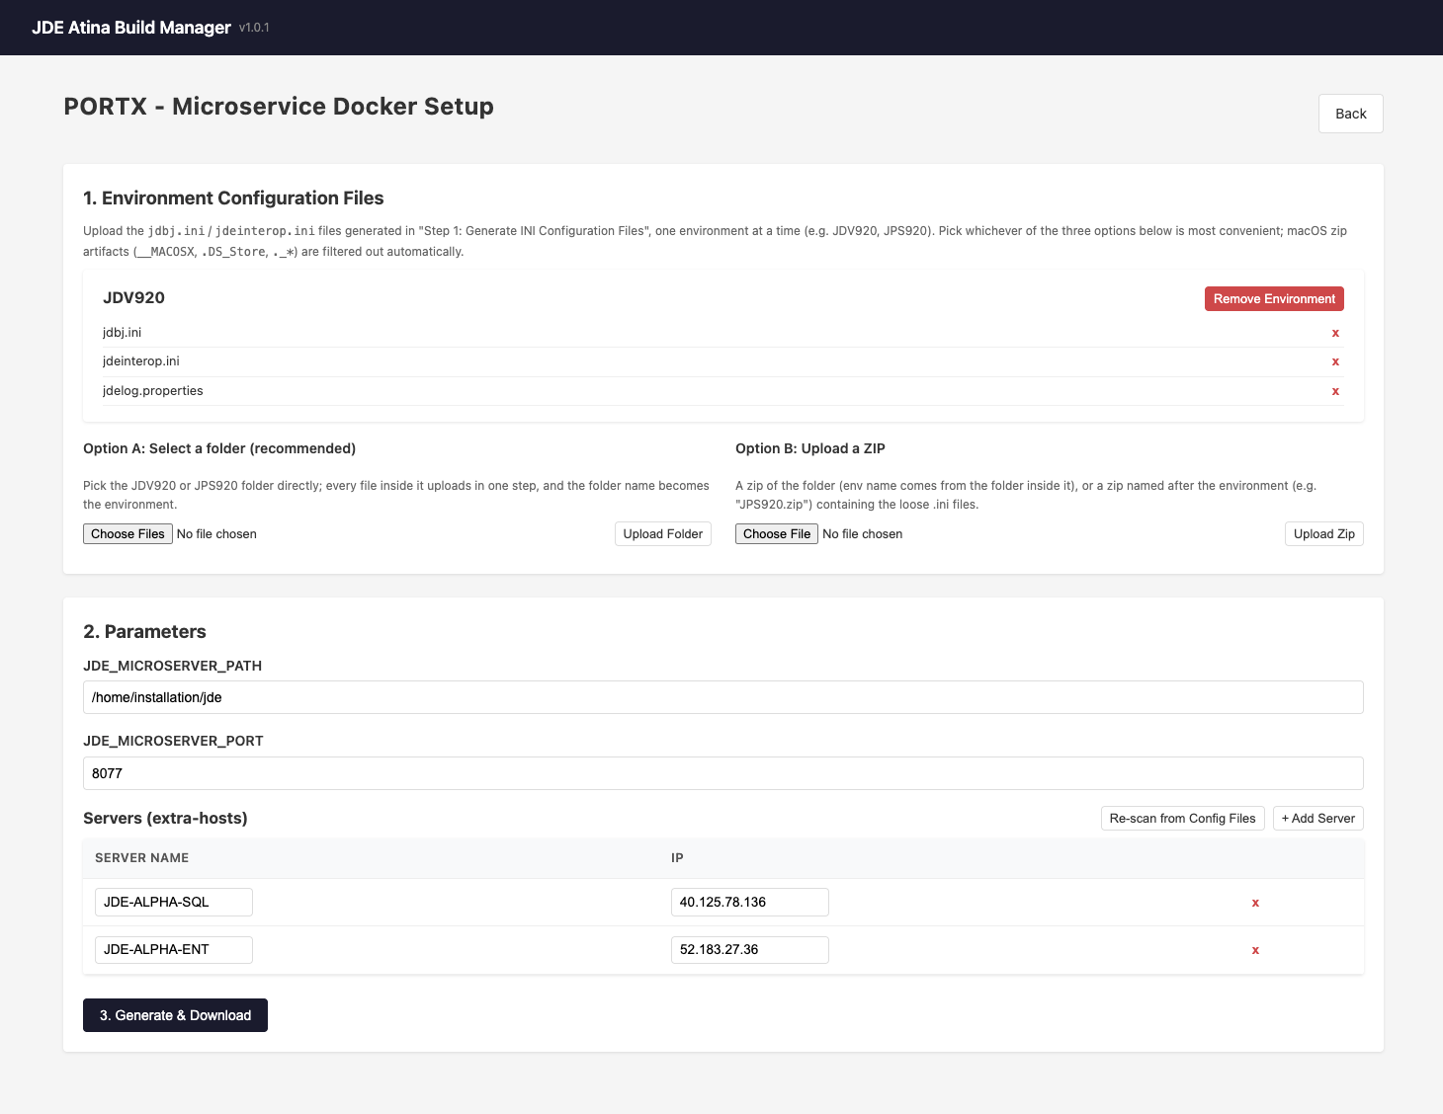Delete jdeinterop.ini using its x icon
The image size is (1443, 1114).
[1335, 361]
